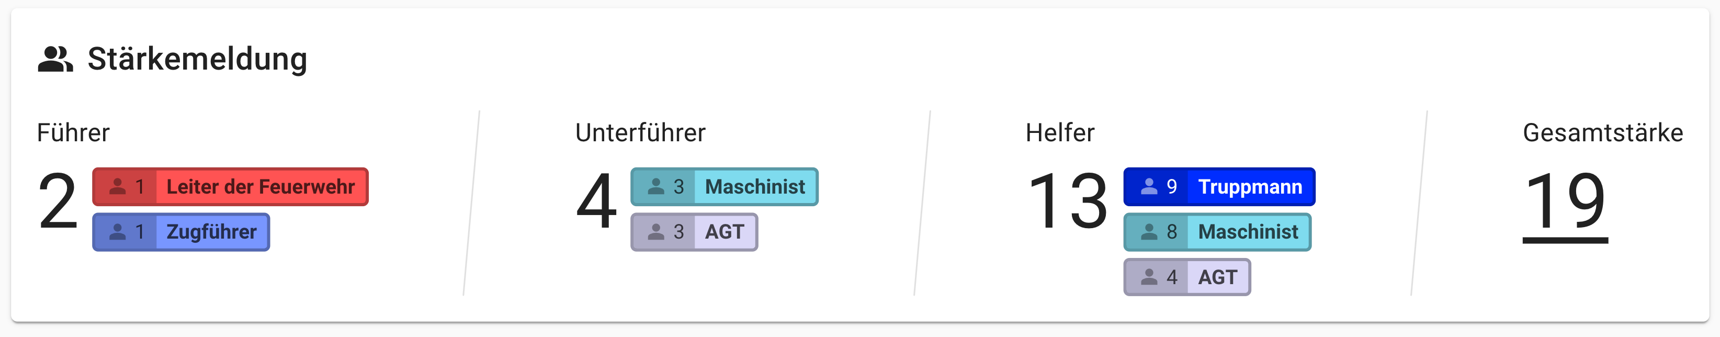Screen dimensions: 1720x337
Task: Click the Helfer count number 13
Action: click(x=1068, y=201)
